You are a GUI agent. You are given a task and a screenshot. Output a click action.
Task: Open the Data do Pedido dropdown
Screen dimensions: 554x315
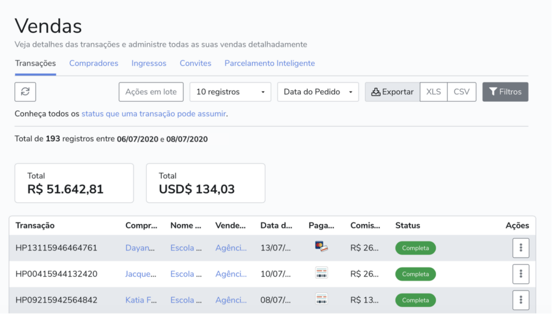click(x=318, y=92)
